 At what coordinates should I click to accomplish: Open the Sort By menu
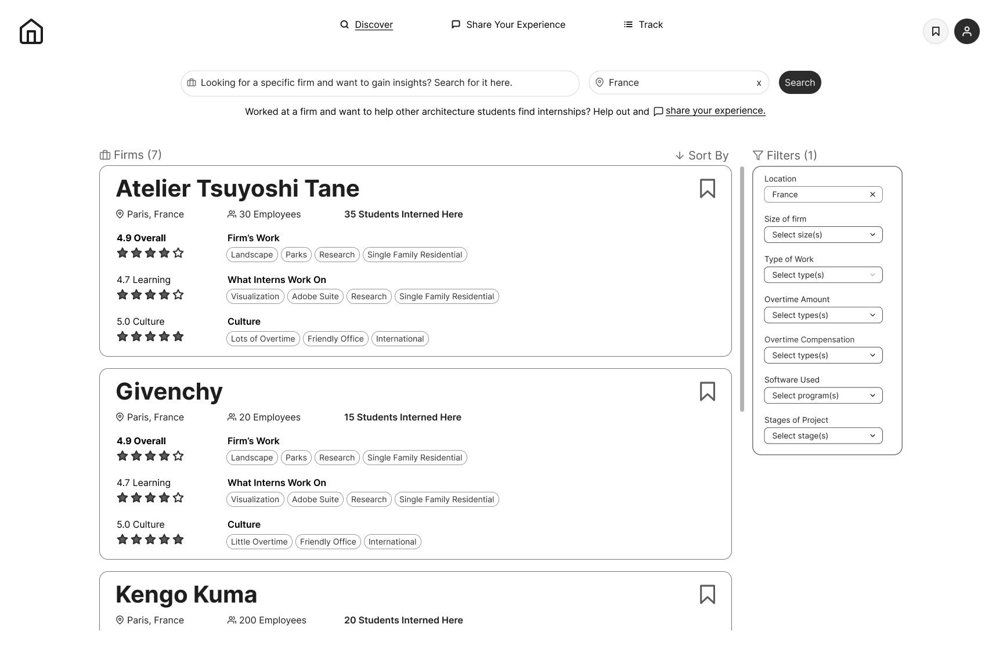coord(702,155)
